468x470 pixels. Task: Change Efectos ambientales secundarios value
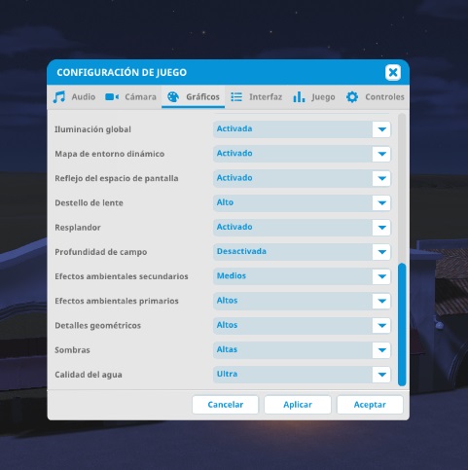coord(302,276)
